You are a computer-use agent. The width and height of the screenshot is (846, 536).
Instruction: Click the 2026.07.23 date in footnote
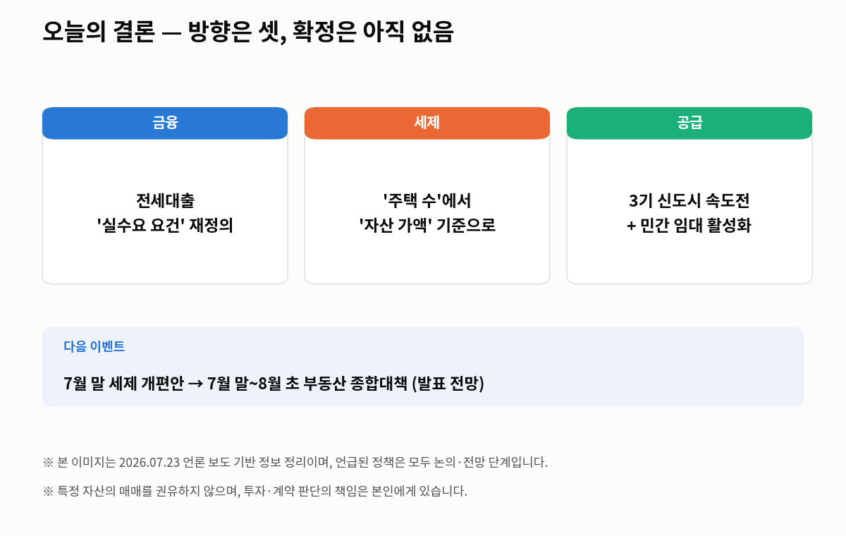click(x=149, y=463)
